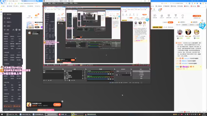
Task: Adjust the lower mixer channel volume slider
Action: 98,79
